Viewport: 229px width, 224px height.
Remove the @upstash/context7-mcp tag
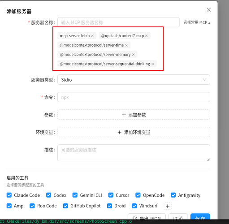[x=147, y=36]
